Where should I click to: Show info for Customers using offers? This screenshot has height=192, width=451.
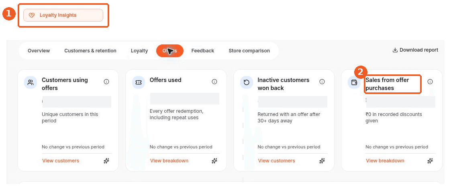pos(106,82)
